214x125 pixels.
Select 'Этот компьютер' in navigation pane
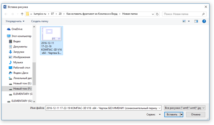[x=19, y=36]
